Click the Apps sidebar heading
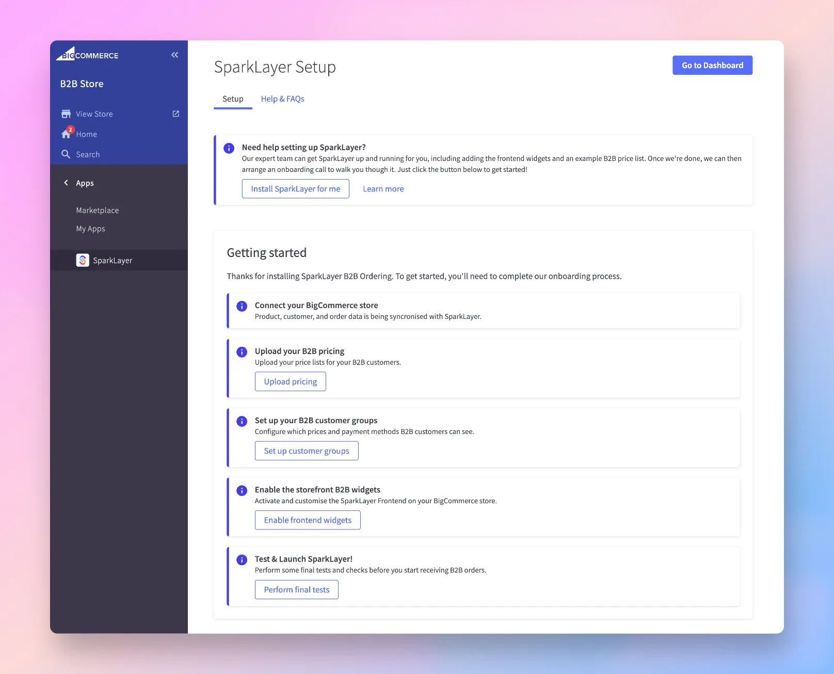This screenshot has width=834, height=674. 85,183
